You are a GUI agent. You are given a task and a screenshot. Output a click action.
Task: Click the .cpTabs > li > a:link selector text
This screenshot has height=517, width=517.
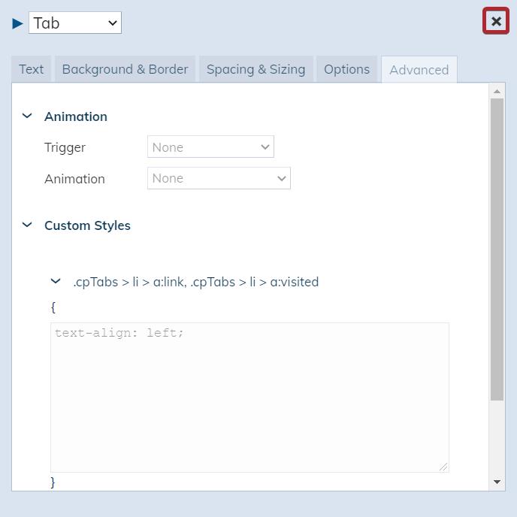point(196,283)
